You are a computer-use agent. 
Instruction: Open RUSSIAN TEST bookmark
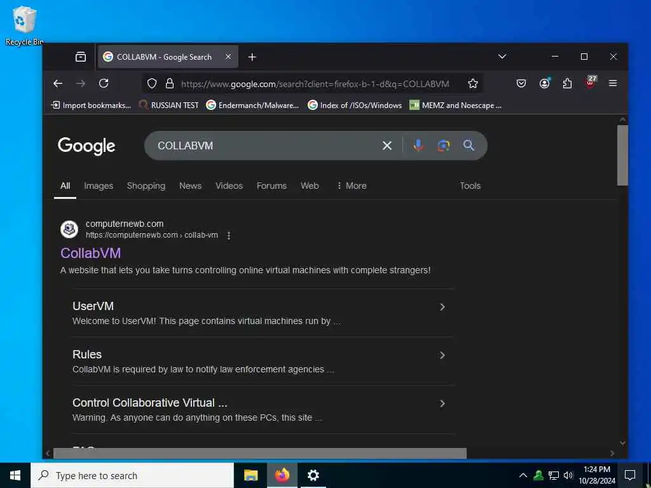[x=168, y=105]
